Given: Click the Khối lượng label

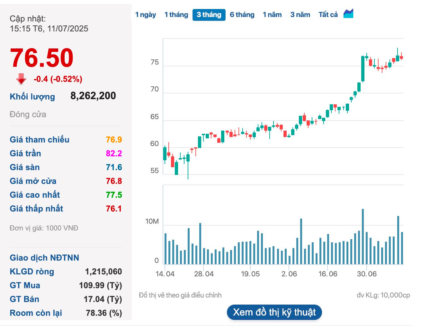Looking at the screenshot, I should (x=32, y=97).
